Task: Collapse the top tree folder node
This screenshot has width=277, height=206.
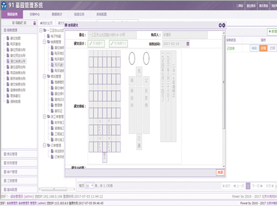Action: click(41, 30)
